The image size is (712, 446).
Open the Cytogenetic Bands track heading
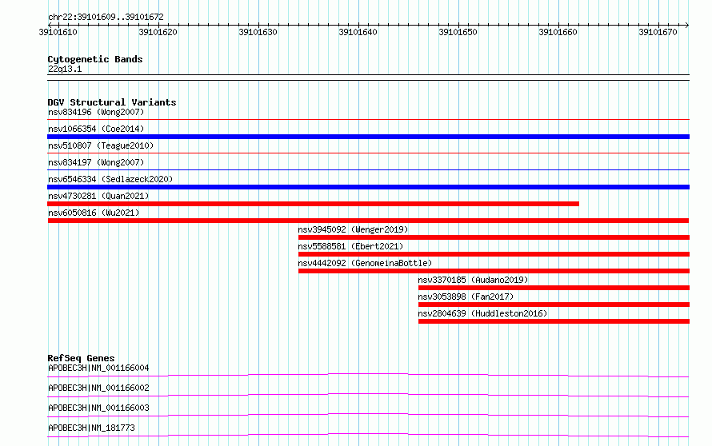coord(95,59)
